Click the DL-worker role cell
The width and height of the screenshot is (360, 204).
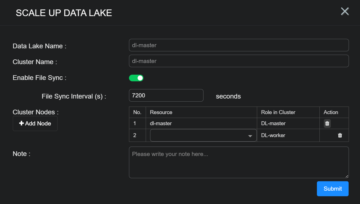[x=273, y=135]
